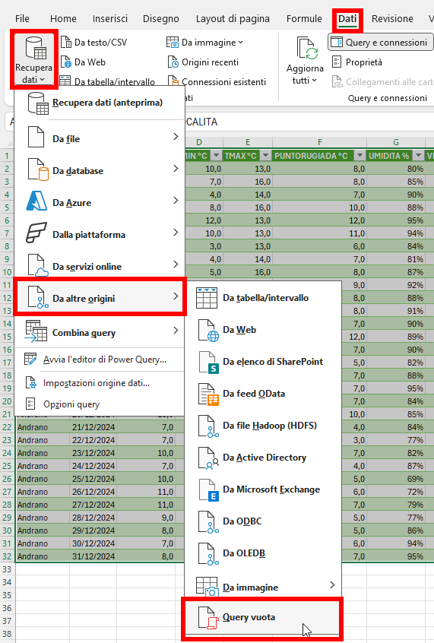Image resolution: width=434 pixels, height=643 pixels.
Task: Click Proprietà in ribbon
Action: [x=357, y=62]
